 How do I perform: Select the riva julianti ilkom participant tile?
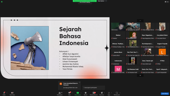(162, 35)
